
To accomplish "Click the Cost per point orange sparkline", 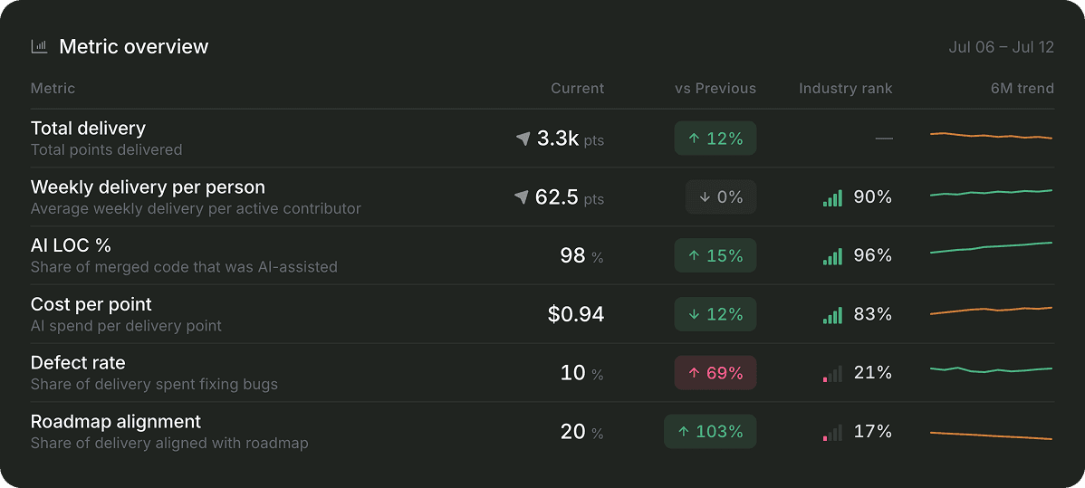I will tap(992, 311).
